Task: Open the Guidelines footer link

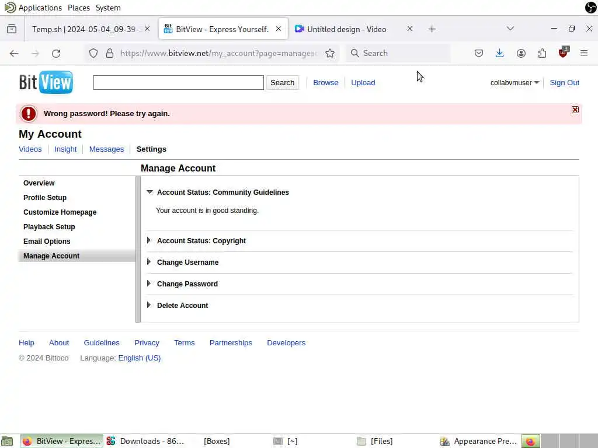Action: point(102,343)
